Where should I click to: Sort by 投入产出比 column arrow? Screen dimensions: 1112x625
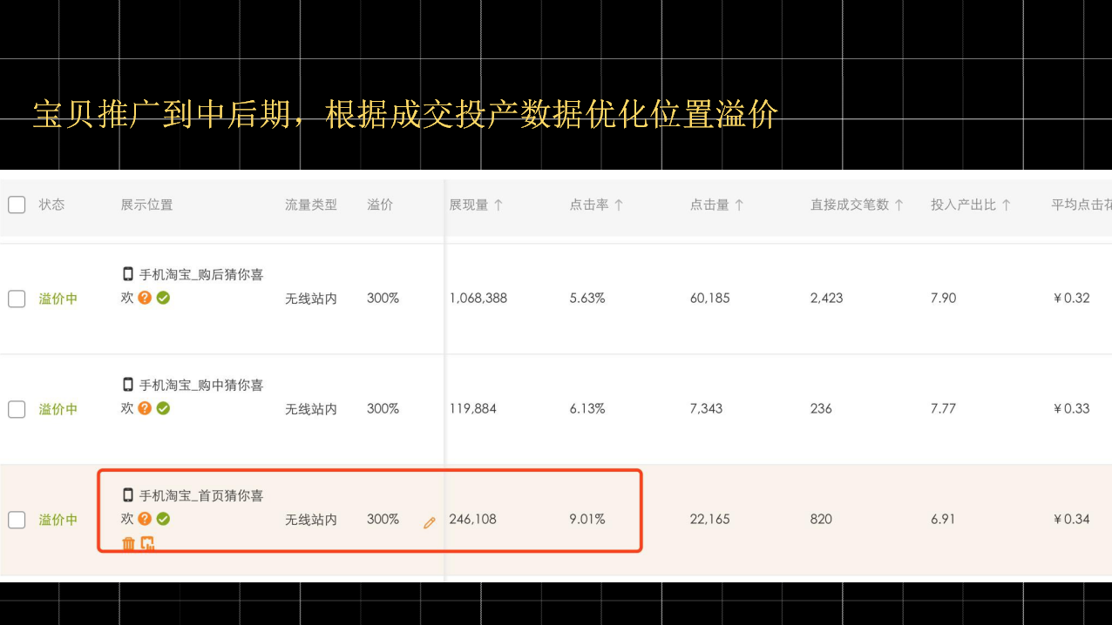tap(1006, 205)
